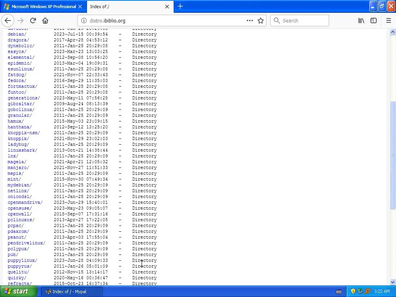Click the lnx/ link
The height and width of the screenshot is (297, 396).
click(13, 156)
